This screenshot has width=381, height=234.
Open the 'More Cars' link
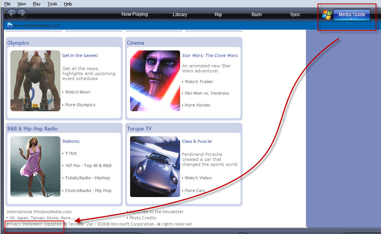coord(195,191)
